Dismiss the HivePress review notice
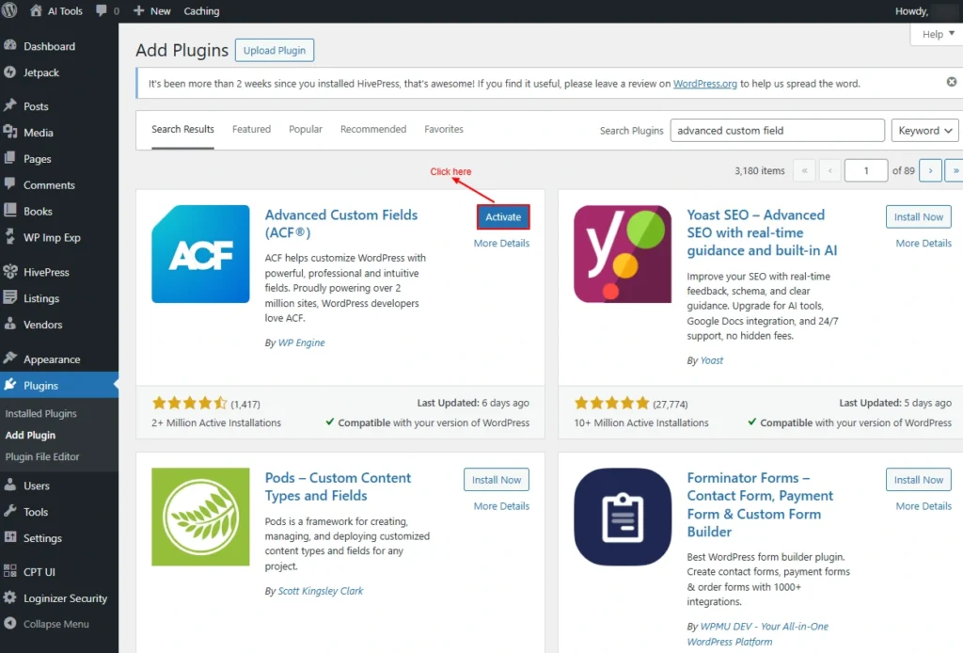This screenshot has width=963, height=653. coord(951,83)
